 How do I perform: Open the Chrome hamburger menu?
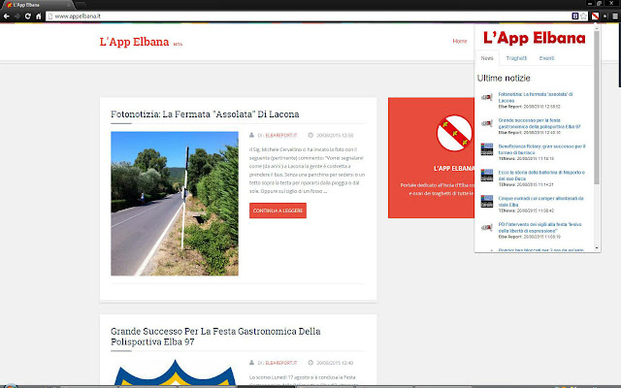pyautogui.click(x=615, y=16)
